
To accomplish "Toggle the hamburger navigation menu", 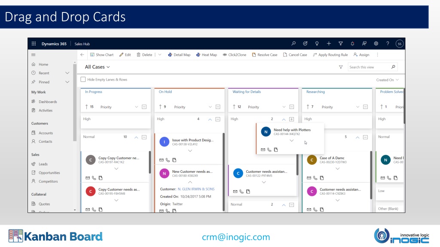I will pyautogui.click(x=34, y=55).
